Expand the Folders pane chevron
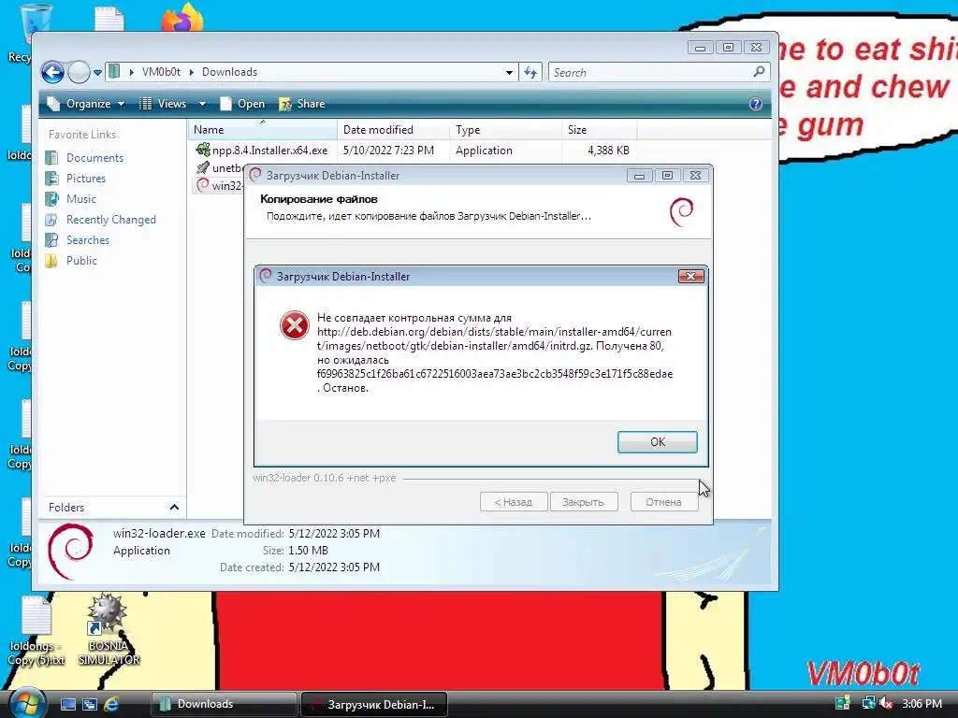The width and height of the screenshot is (958, 718). (174, 508)
